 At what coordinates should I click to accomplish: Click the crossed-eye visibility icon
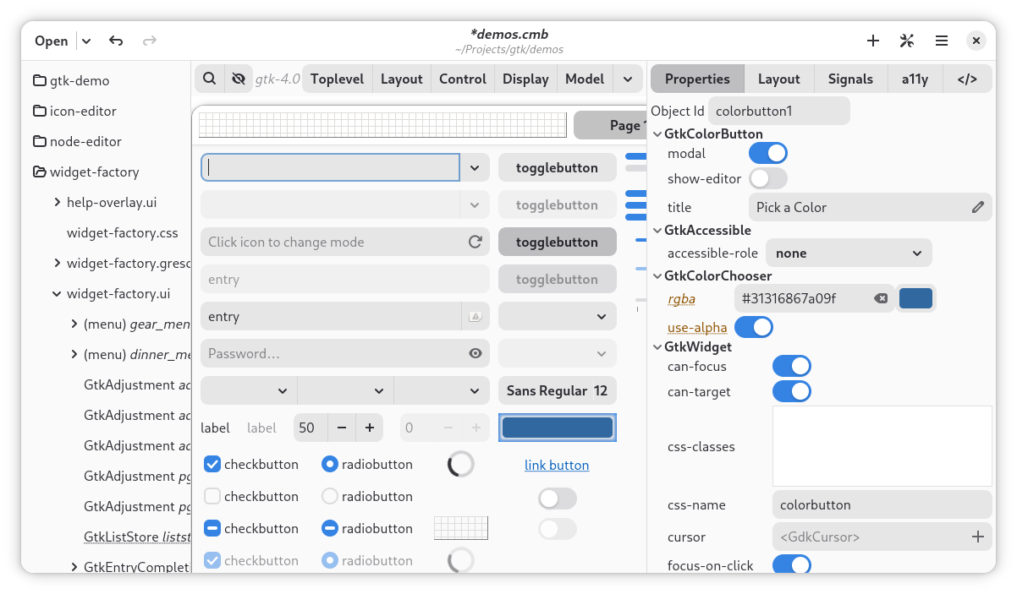tap(239, 79)
